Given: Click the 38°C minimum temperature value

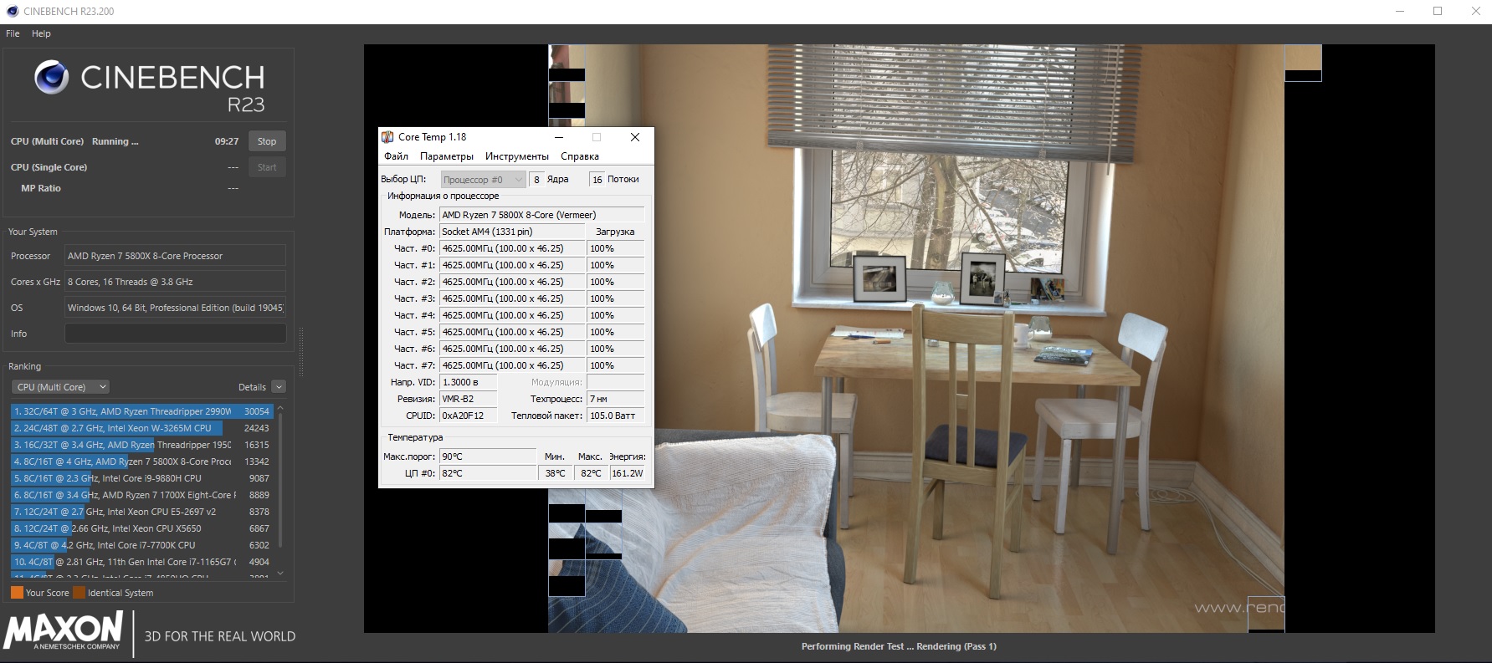Looking at the screenshot, I should (555, 473).
